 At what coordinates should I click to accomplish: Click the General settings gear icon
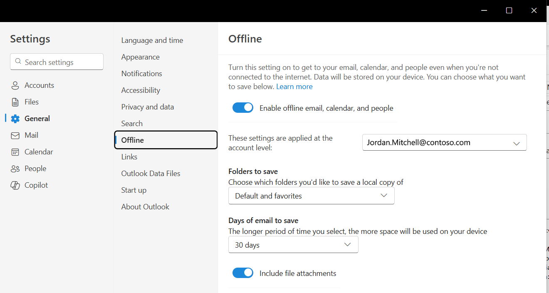point(15,118)
